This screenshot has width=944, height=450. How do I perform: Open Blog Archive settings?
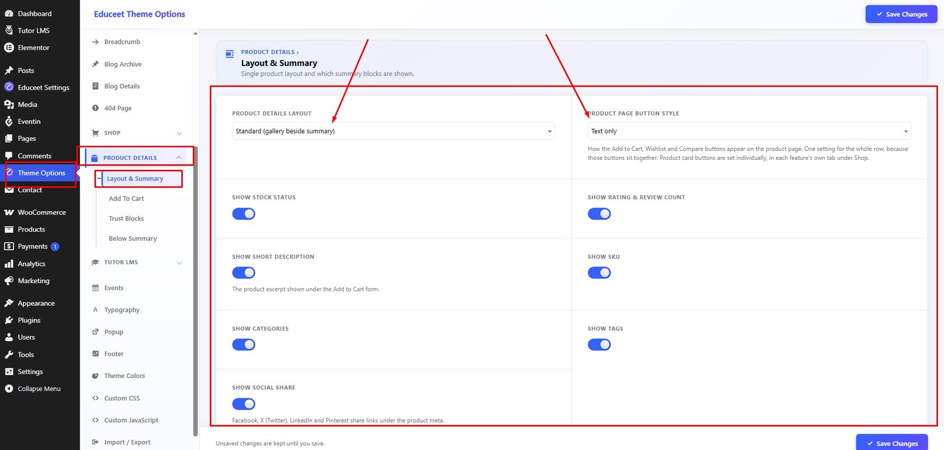point(123,64)
